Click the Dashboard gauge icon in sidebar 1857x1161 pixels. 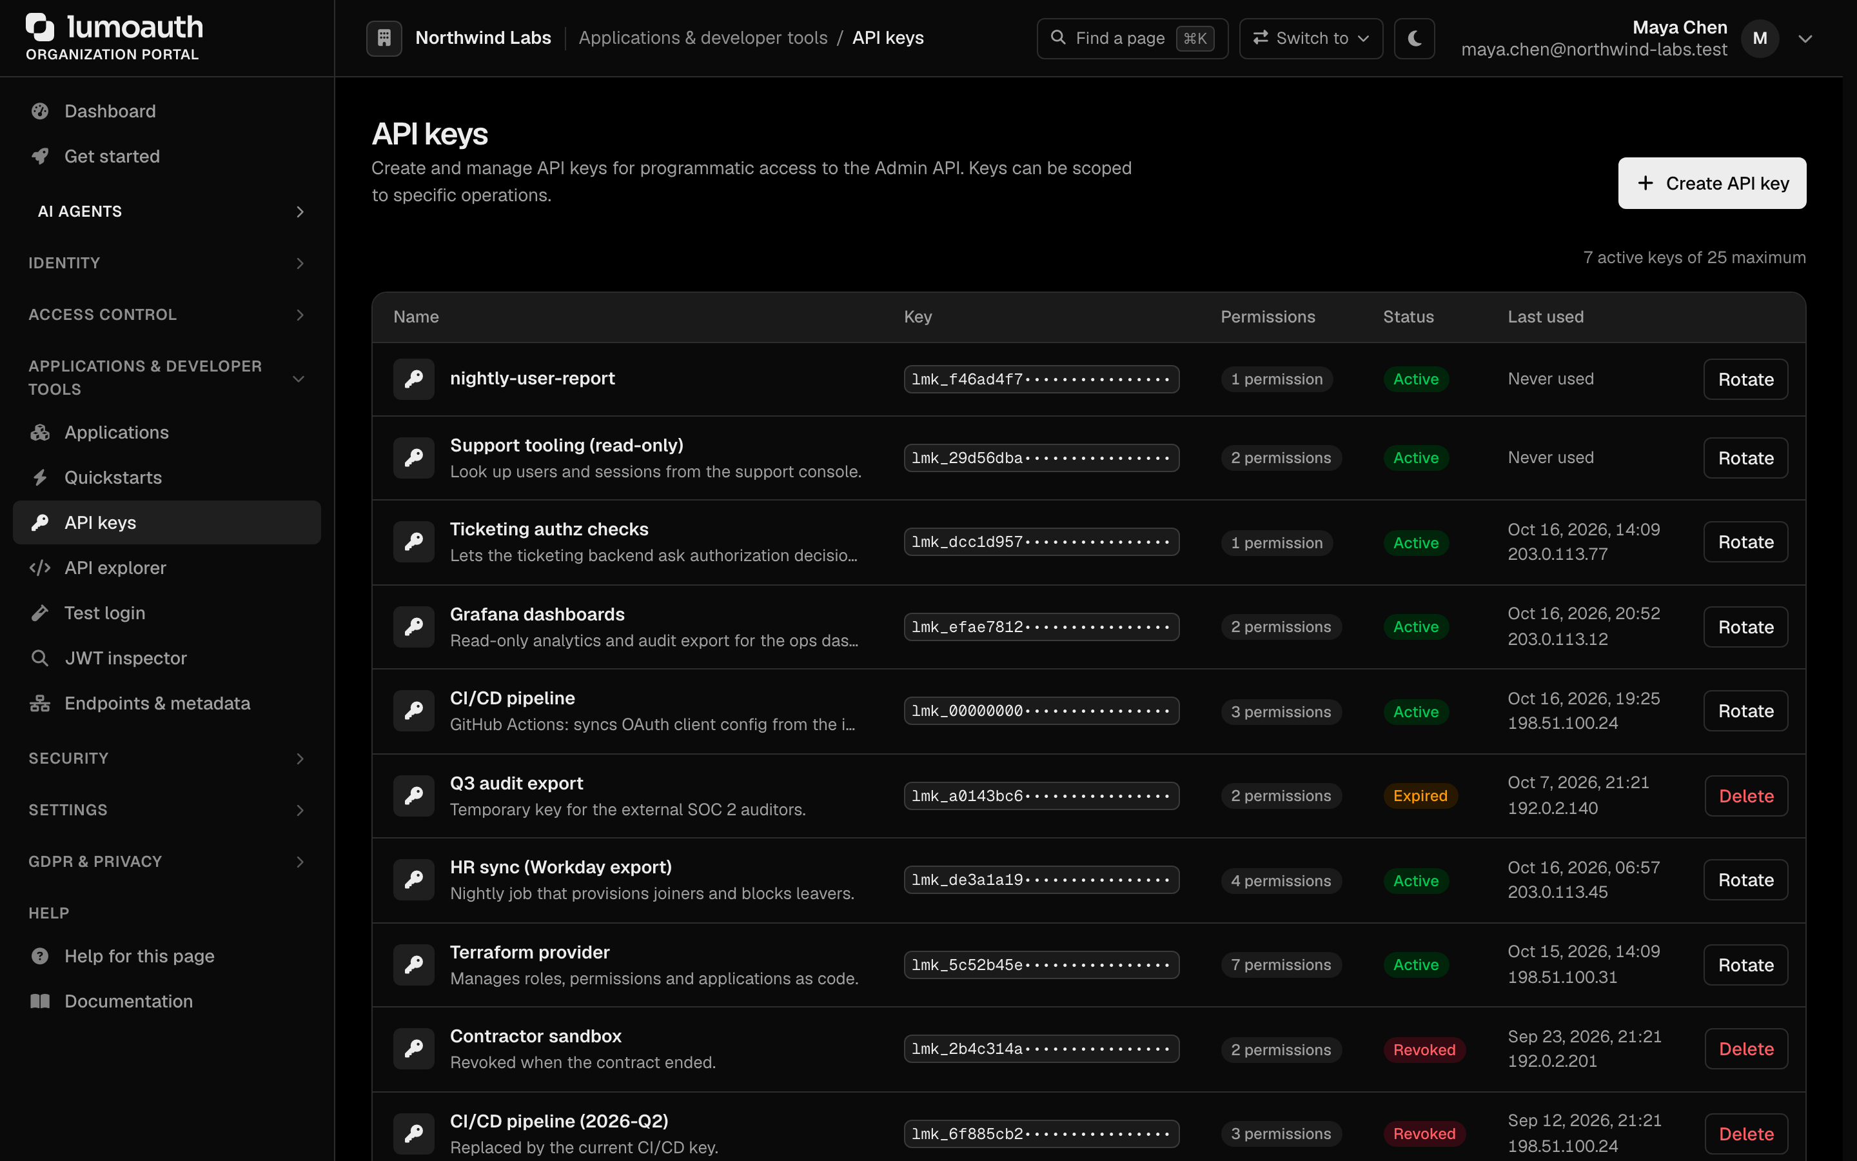[x=40, y=112]
